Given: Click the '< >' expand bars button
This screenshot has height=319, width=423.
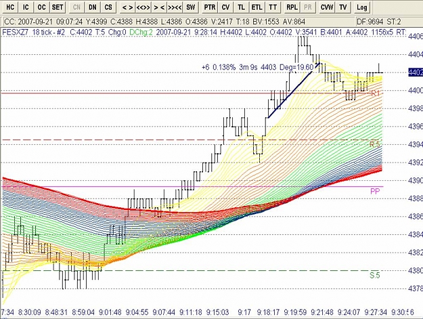Looking at the screenshot, I should point(128,7).
